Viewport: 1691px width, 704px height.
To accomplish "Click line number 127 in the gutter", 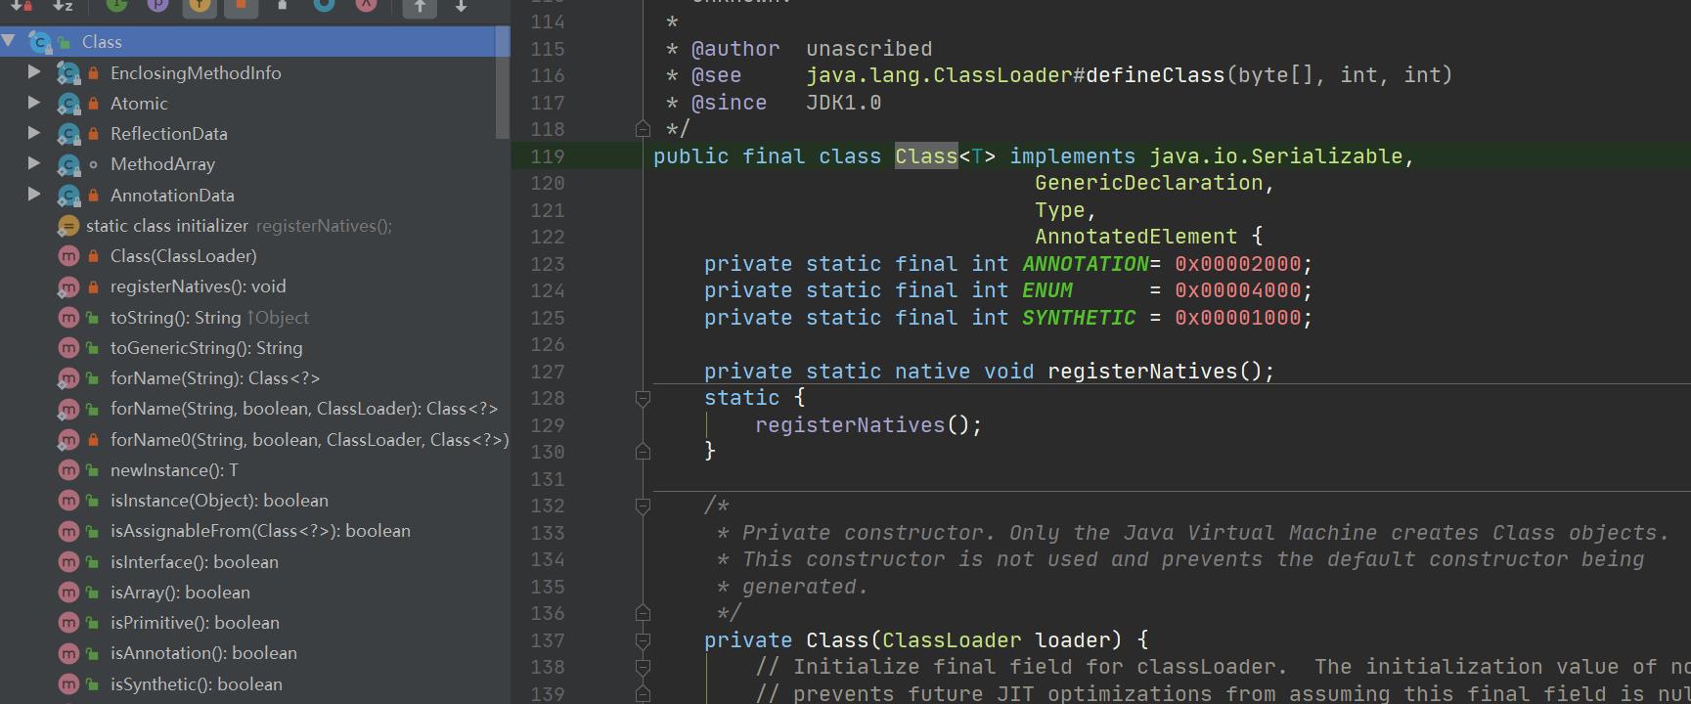I will click(x=548, y=372).
